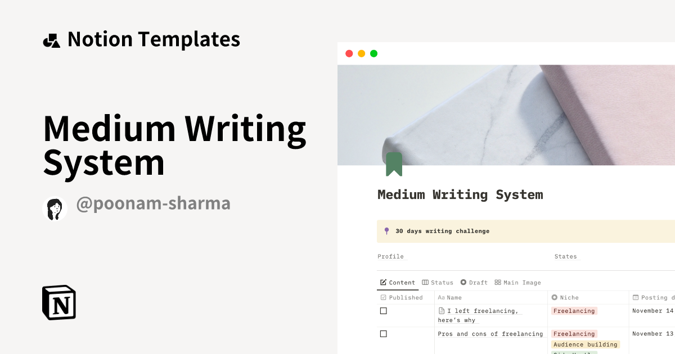This screenshot has height=354, width=675.
Task: Switch to the Status tab
Action: tap(442, 283)
